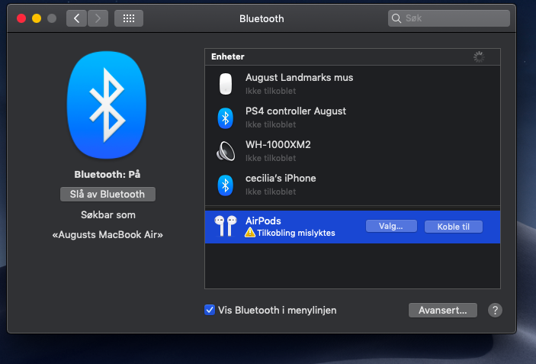Show all preferences grid icon
The width and height of the screenshot is (536, 364).
129,18
